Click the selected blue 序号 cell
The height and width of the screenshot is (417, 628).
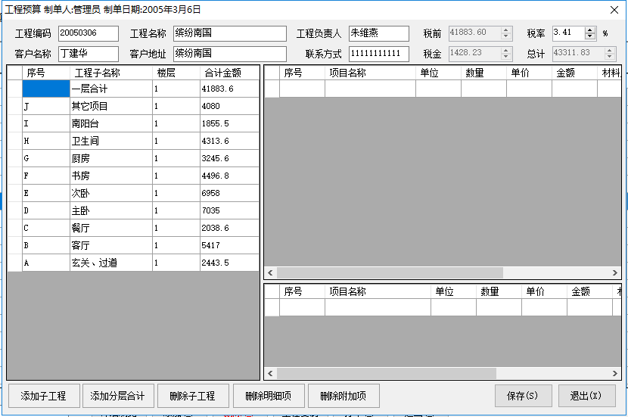[x=46, y=89]
